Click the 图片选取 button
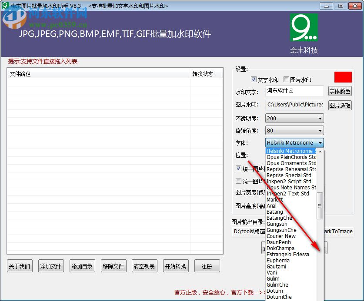This screenshot has width=364, height=301. coord(340,105)
